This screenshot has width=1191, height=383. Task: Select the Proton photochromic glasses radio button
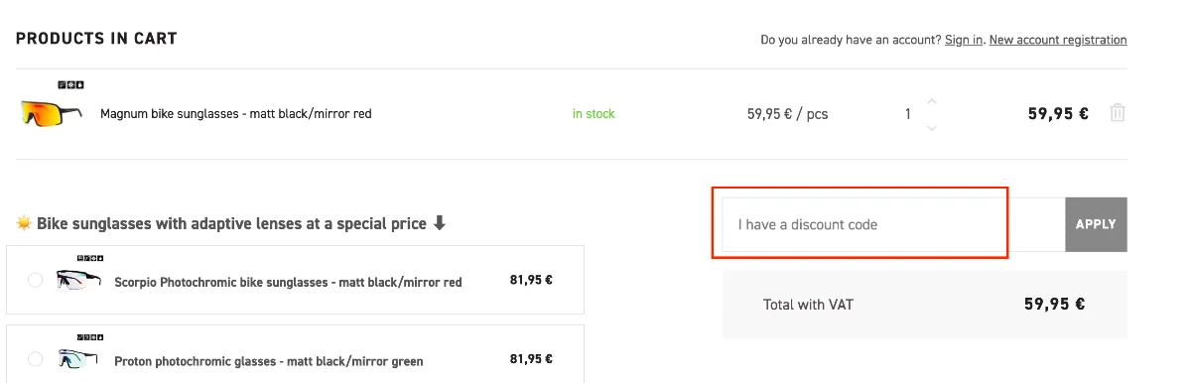point(36,359)
